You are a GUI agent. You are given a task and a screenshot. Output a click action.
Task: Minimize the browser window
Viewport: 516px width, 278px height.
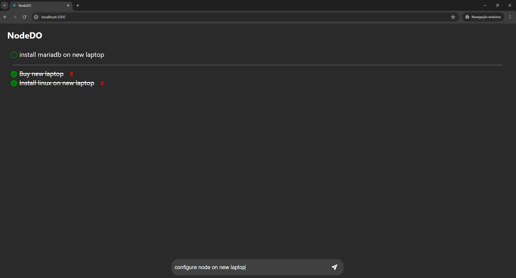click(485, 5)
